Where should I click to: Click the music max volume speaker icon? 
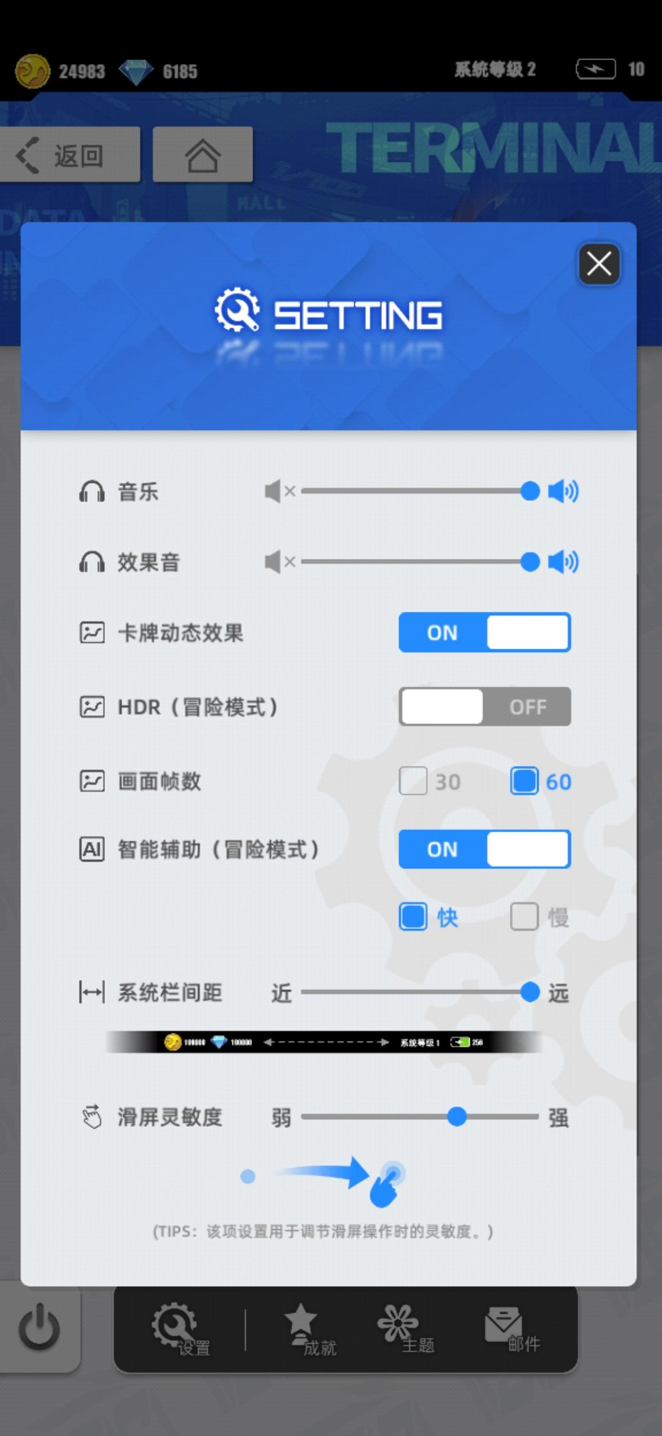click(x=563, y=491)
